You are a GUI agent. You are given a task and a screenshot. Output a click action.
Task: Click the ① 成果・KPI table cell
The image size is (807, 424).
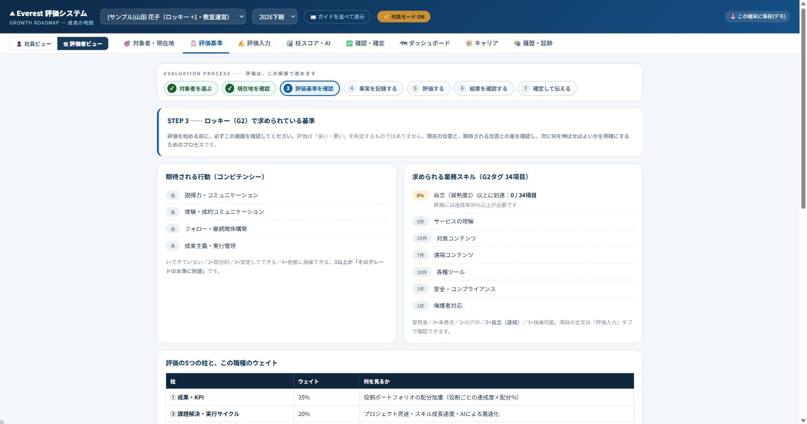[230, 397]
